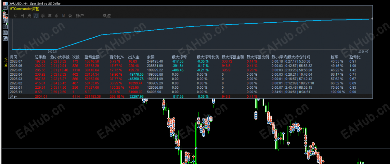This screenshot has width=390, height=164.
Task: Select the 2026.01 month row
Action: coord(190,87)
